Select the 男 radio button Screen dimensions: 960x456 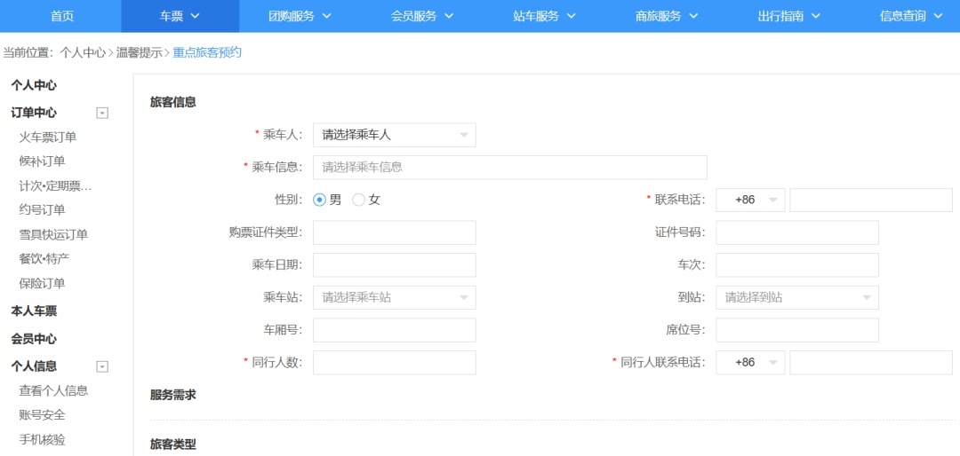click(x=320, y=200)
